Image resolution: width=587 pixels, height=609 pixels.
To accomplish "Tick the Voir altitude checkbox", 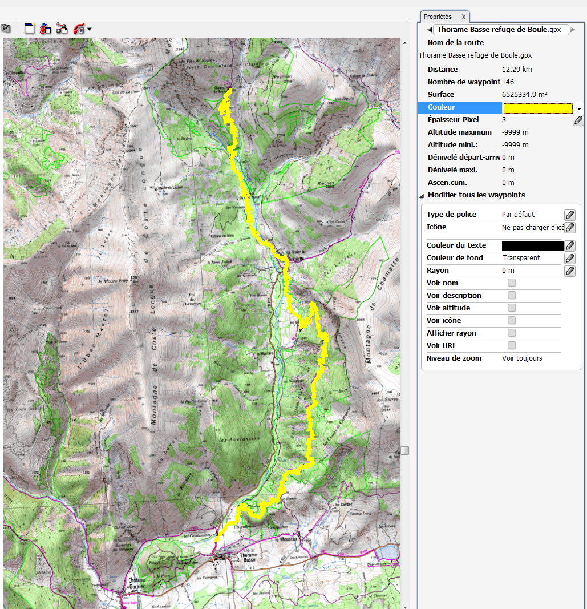I will click(512, 308).
